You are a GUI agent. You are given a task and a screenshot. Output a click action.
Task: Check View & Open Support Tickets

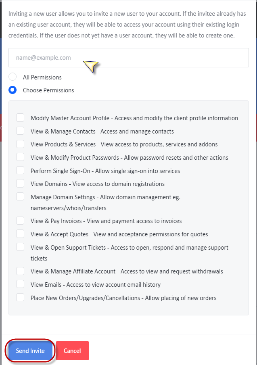[20, 247]
